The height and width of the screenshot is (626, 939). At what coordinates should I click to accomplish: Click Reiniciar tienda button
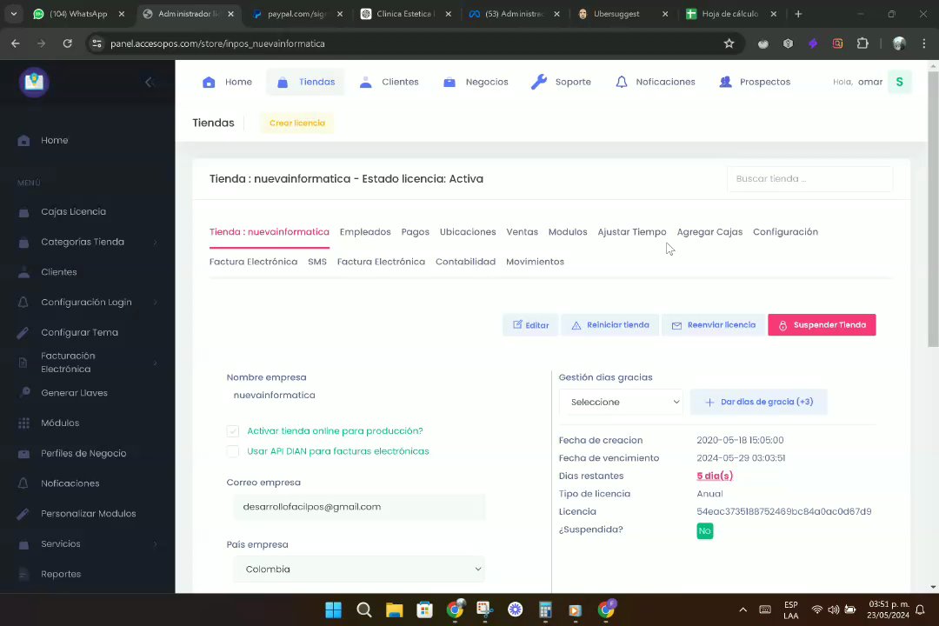[610, 324]
